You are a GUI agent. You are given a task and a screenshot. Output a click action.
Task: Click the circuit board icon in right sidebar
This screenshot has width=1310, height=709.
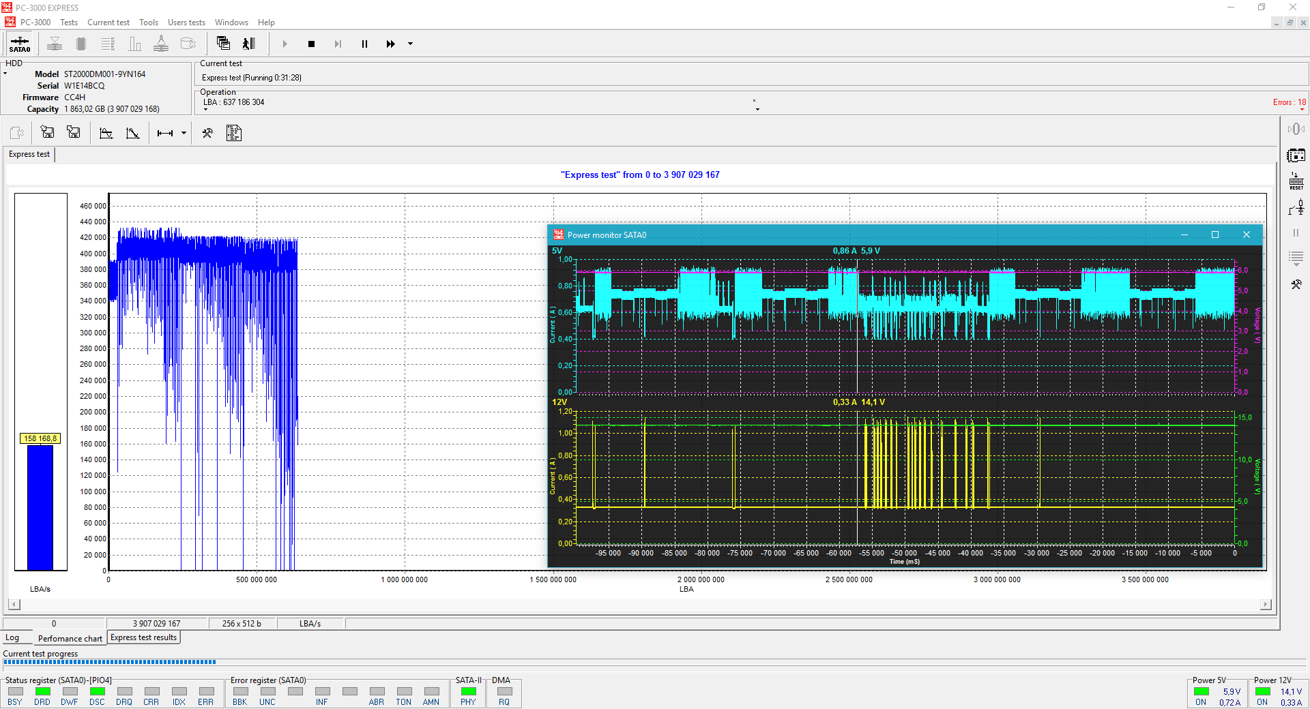click(1296, 155)
